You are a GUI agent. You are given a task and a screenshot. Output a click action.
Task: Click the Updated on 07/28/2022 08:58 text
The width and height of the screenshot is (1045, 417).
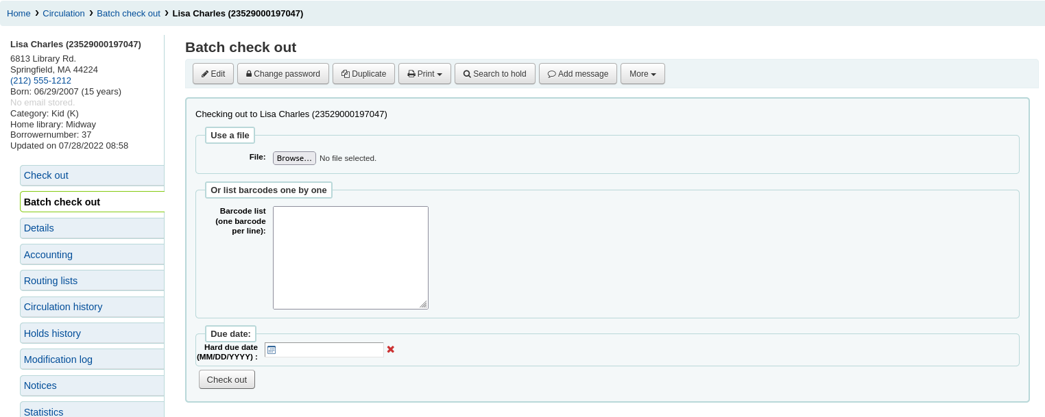pyautogui.click(x=69, y=146)
